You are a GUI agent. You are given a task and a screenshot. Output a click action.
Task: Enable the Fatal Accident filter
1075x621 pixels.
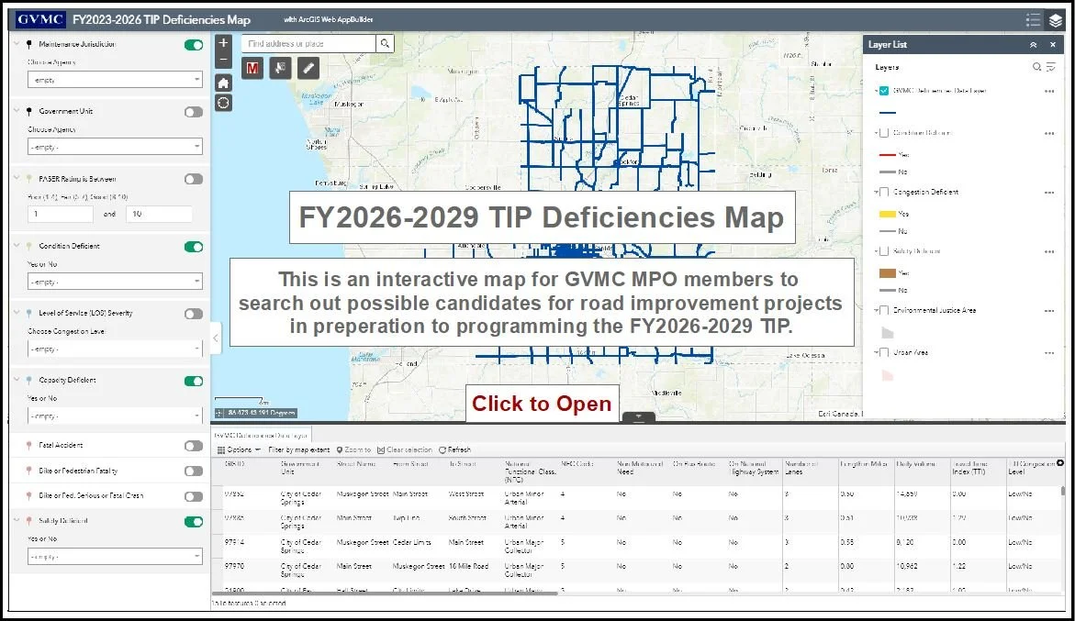coord(194,446)
